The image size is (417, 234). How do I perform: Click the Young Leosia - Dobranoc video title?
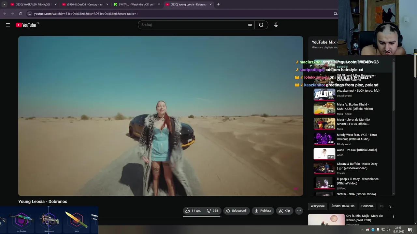click(x=43, y=201)
